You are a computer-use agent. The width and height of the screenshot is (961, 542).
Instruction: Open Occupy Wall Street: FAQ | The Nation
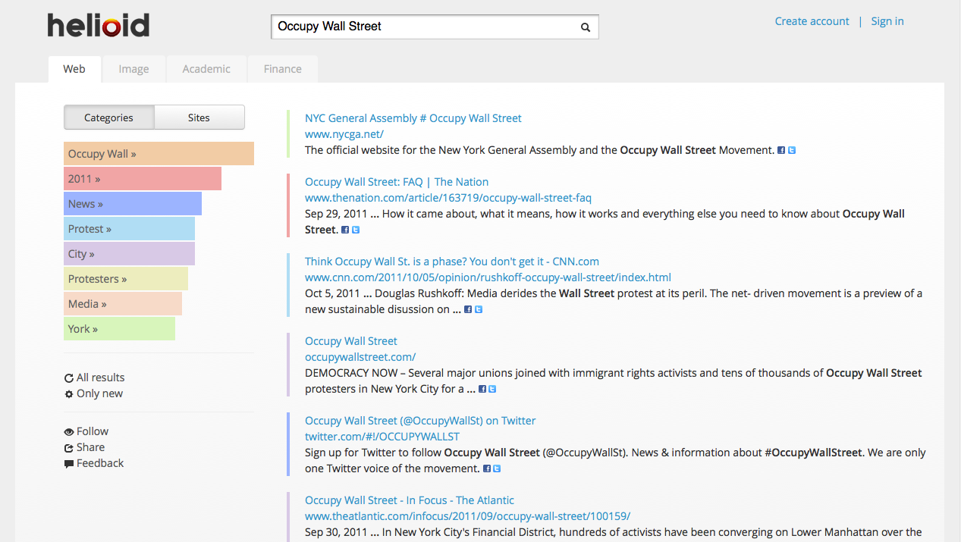(397, 182)
